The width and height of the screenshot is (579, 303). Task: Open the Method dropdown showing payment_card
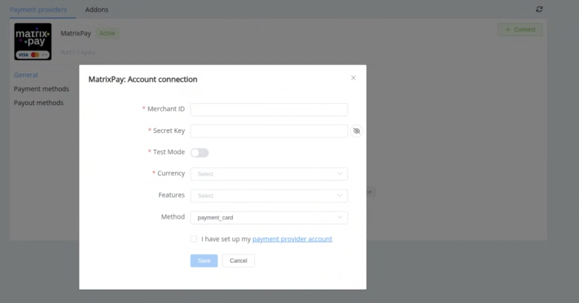(x=269, y=218)
